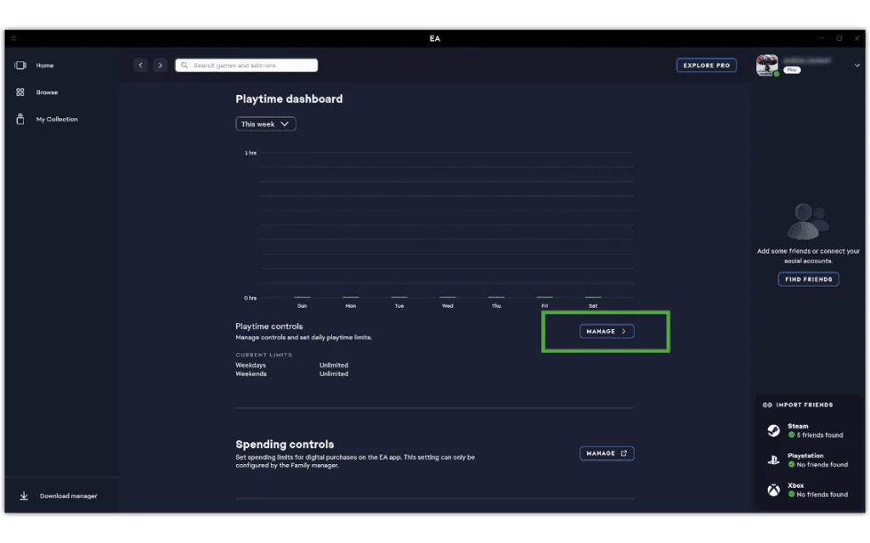Screen dimensions: 870x543
Task: Open the user profile avatar
Action: click(x=767, y=65)
